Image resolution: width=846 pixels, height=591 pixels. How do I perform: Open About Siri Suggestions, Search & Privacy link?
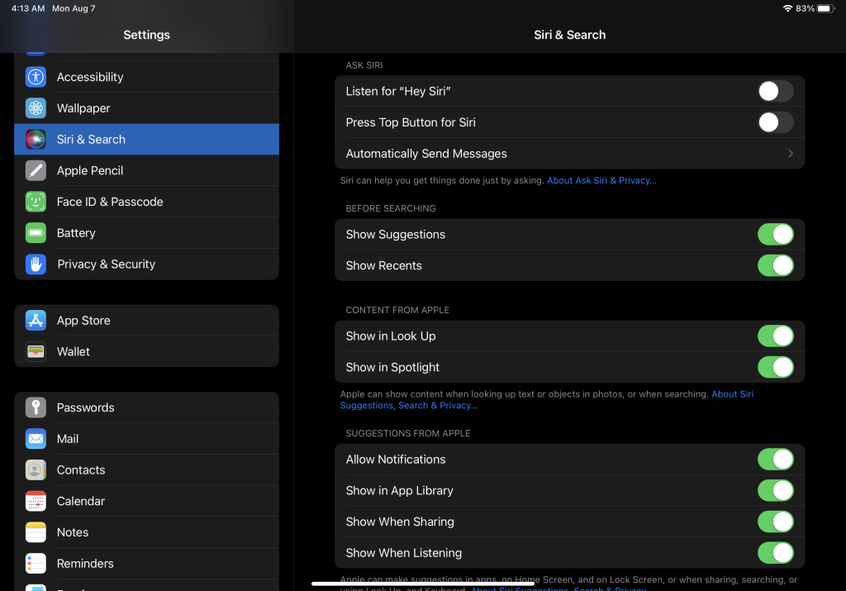(x=408, y=405)
